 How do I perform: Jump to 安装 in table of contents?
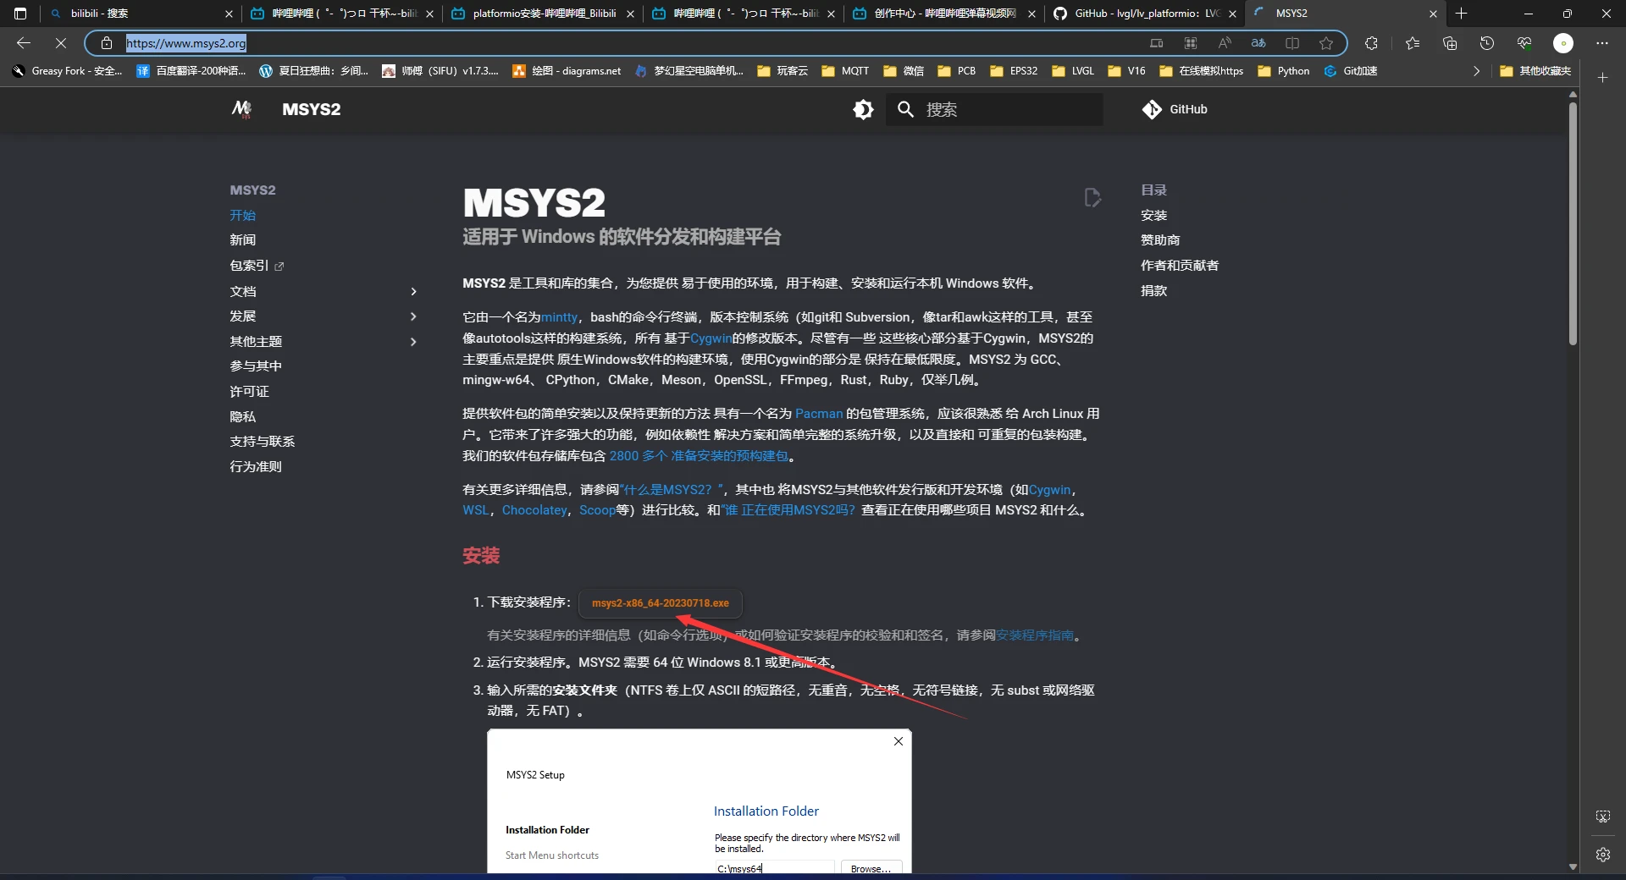click(x=1153, y=215)
